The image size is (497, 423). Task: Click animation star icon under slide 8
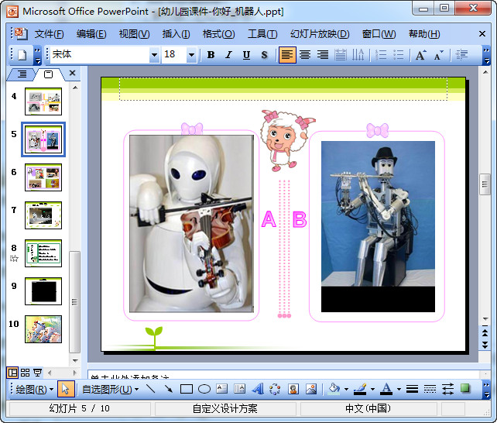(14, 259)
